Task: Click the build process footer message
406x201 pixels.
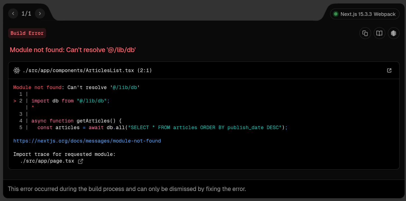Action: 127,189
